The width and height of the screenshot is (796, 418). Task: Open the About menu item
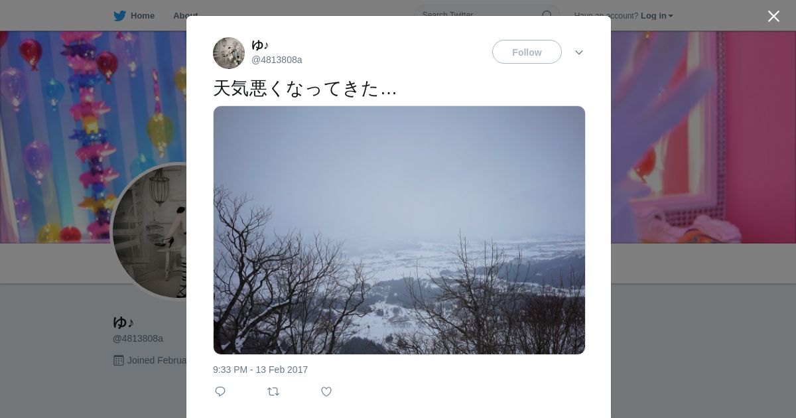(x=185, y=16)
